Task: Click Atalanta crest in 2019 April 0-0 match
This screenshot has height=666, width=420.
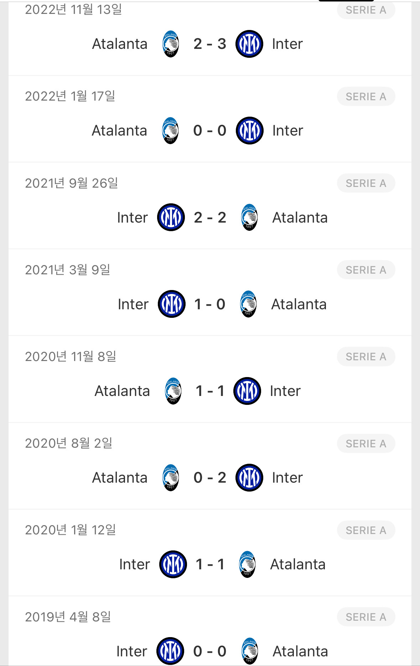Action: pos(250,651)
